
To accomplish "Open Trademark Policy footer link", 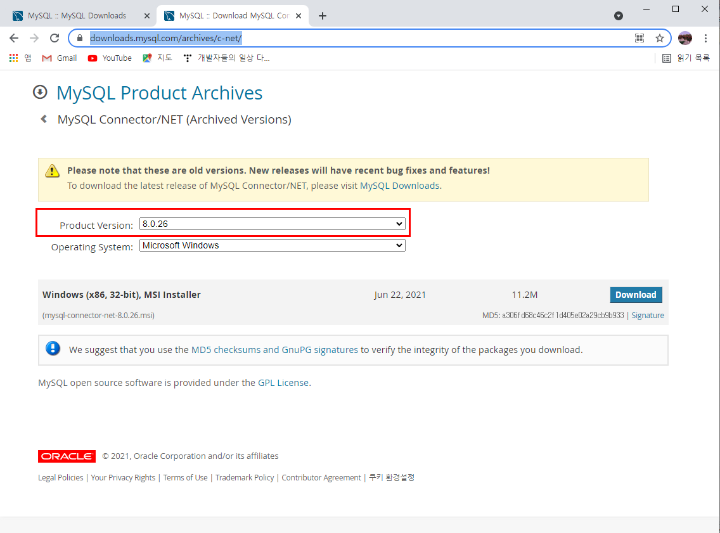I will [245, 477].
